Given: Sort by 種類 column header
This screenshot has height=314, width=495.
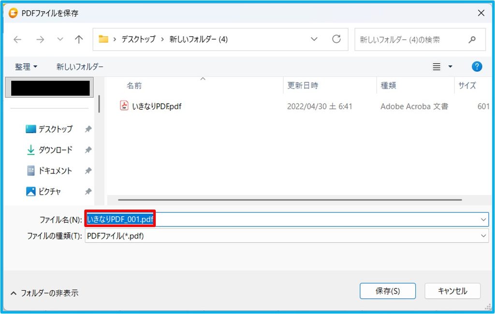Looking at the screenshot, I should click(388, 86).
